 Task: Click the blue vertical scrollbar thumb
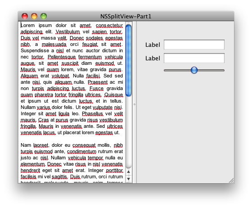[128, 60]
